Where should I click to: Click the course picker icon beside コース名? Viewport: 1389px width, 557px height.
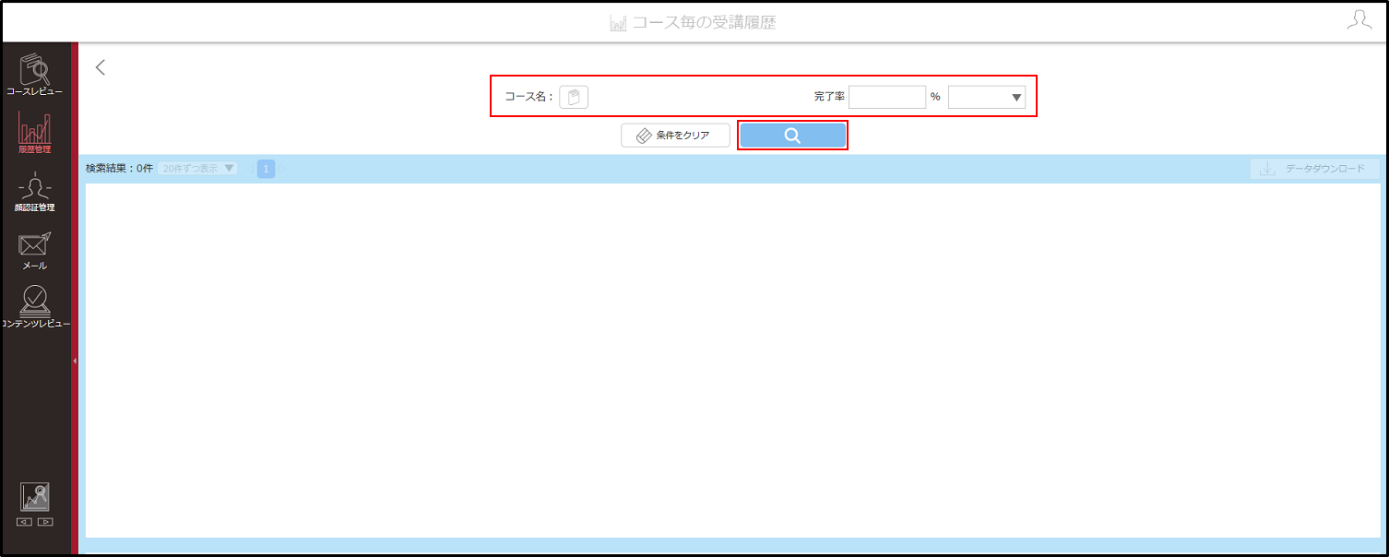click(x=574, y=97)
